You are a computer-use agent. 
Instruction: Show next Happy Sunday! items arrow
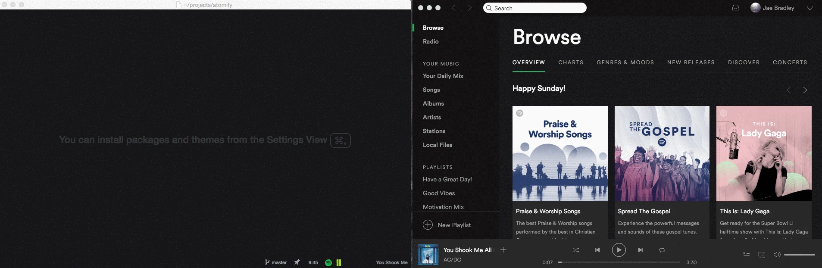805,90
